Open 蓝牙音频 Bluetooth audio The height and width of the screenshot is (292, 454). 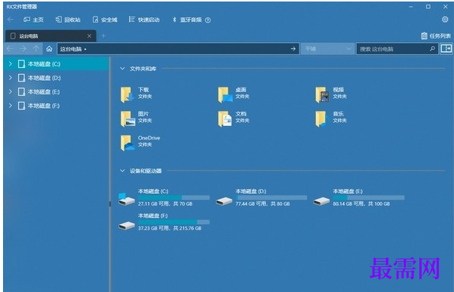click(187, 20)
